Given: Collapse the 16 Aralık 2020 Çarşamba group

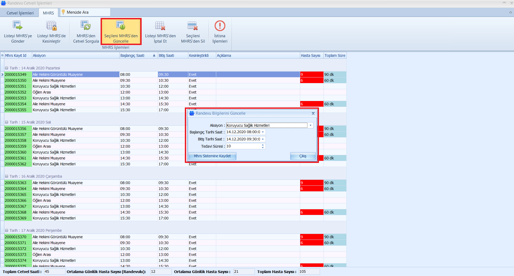Looking at the screenshot, I should point(7,176).
